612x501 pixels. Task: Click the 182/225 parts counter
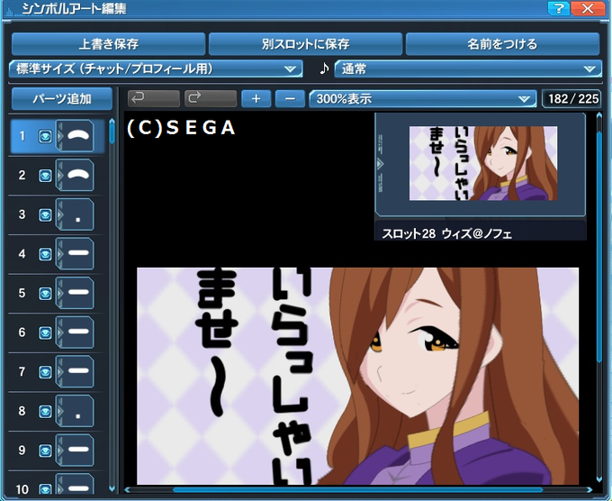point(572,98)
